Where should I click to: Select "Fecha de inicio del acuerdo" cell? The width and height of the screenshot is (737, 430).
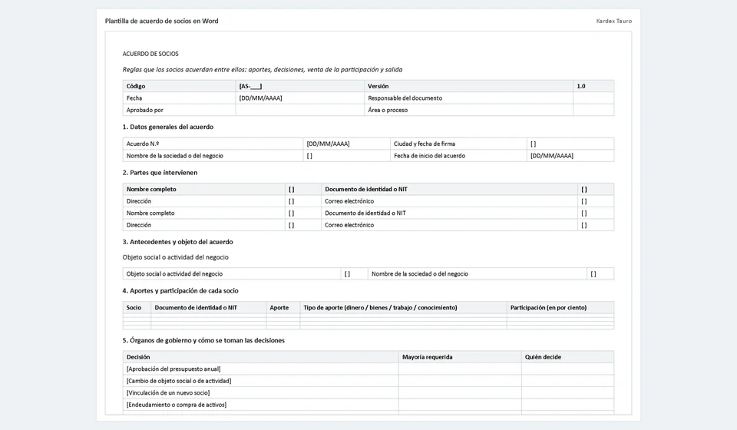458,156
